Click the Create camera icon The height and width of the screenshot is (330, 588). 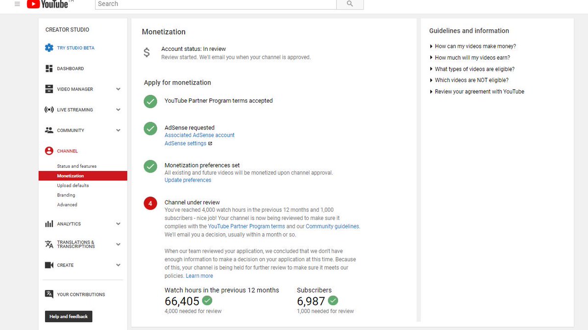coord(49,265)
